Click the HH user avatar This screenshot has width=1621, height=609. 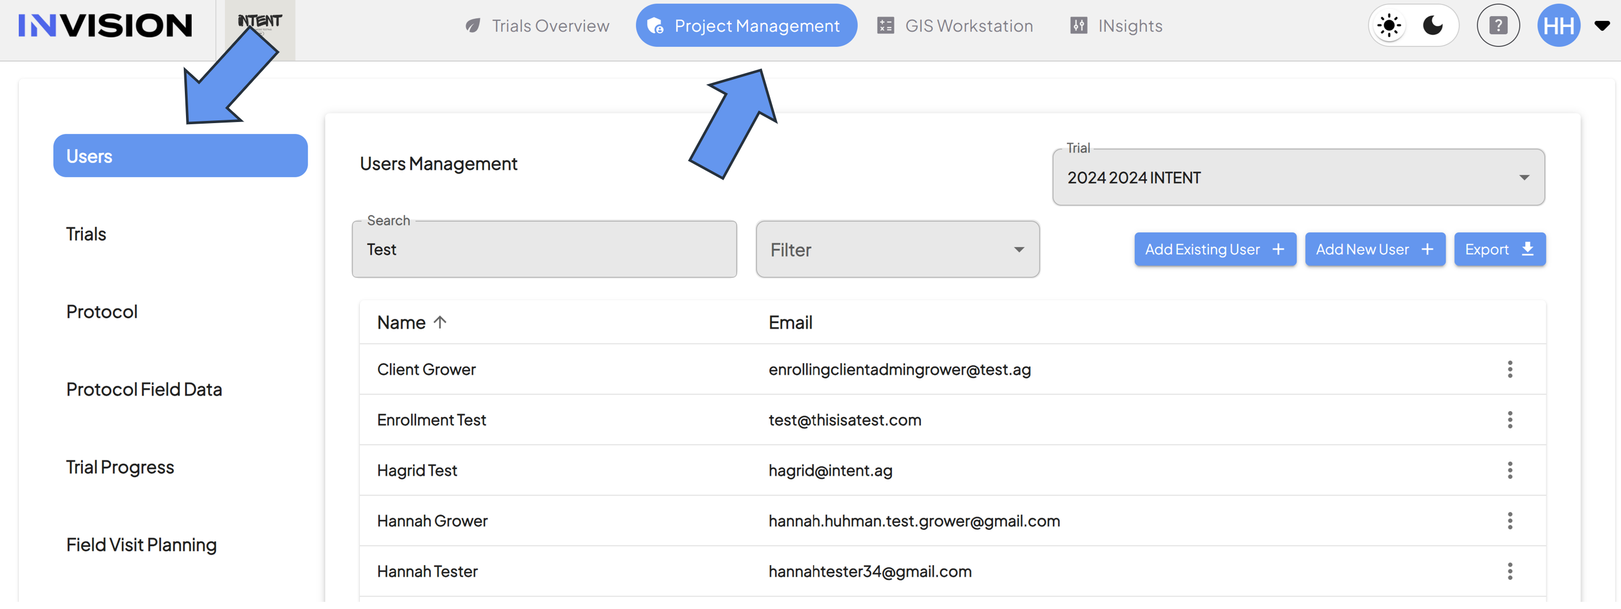click(x=1559, y=26)
